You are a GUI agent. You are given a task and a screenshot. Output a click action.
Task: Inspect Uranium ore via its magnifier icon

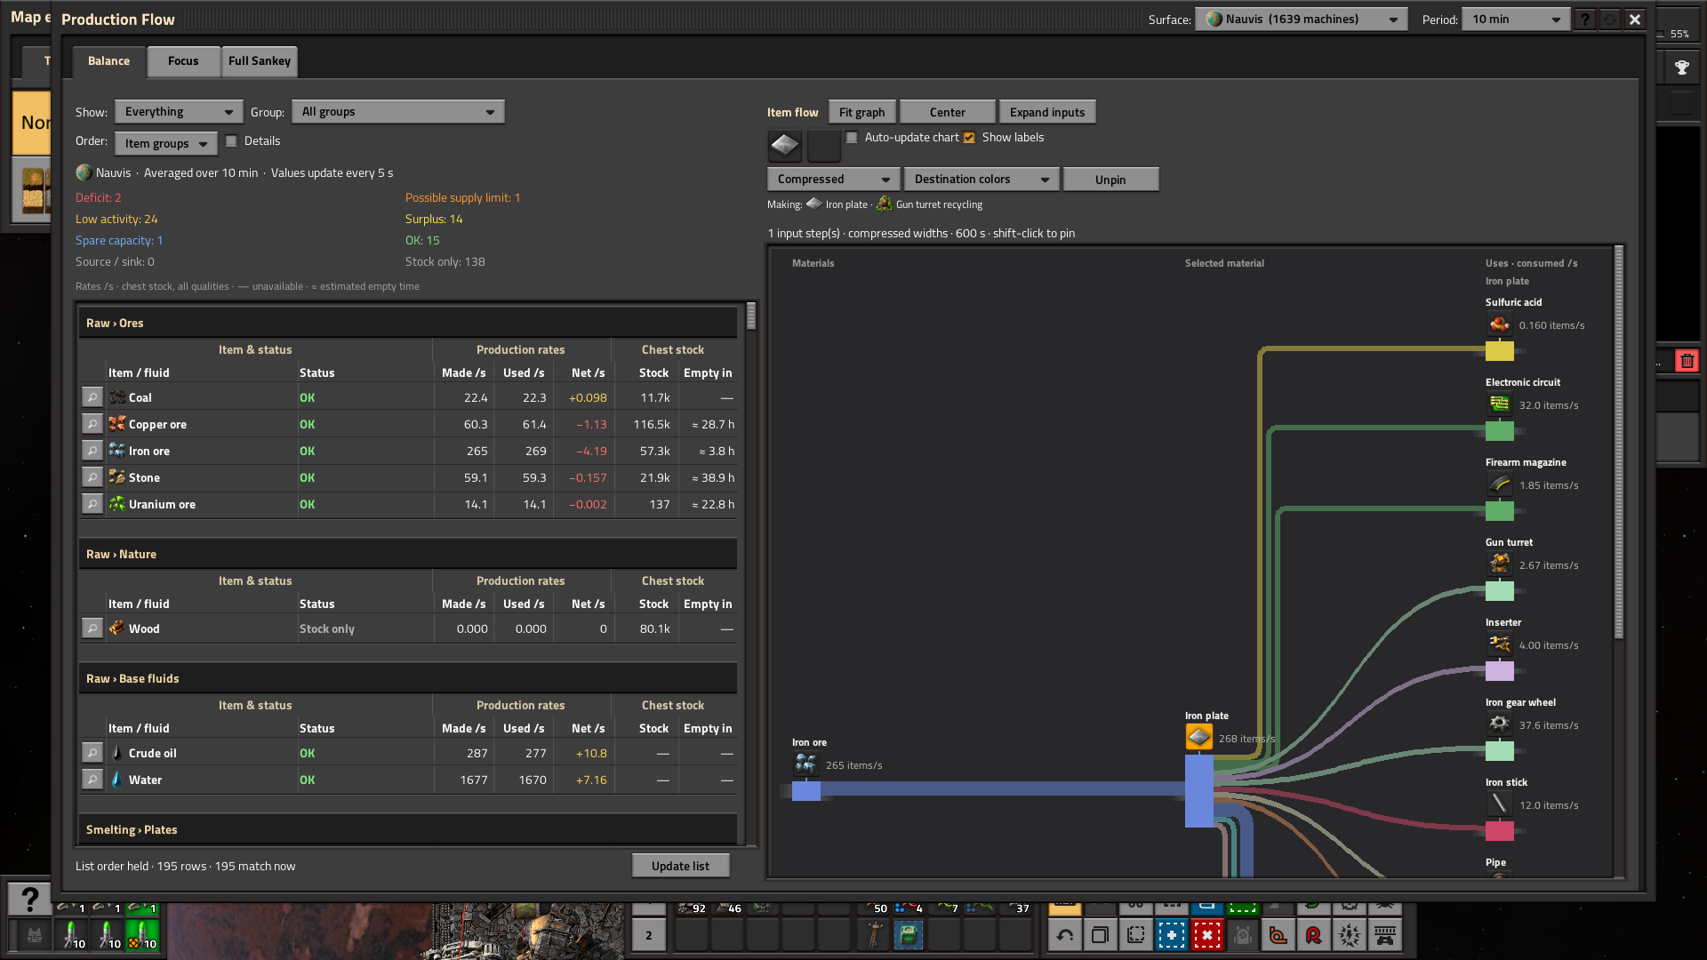click(x=92, y=504)
